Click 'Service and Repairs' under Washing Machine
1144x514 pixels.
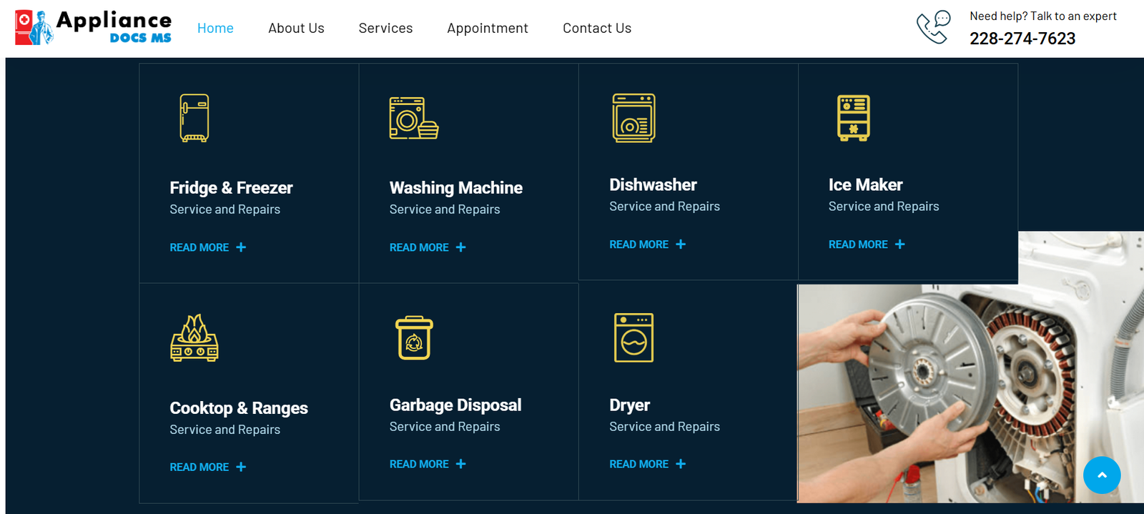(445, 209)
